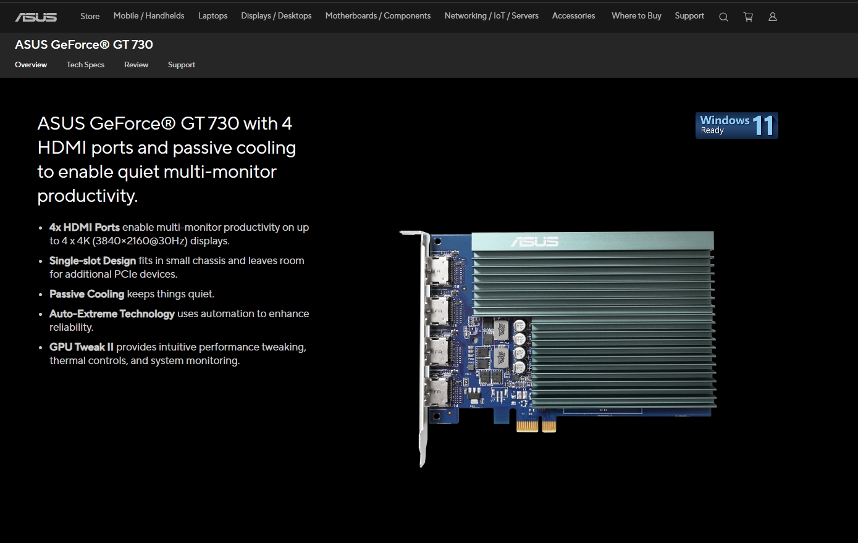Switch to the Tech Specs tab
858x543 pixels.
[x=85, y=65]
